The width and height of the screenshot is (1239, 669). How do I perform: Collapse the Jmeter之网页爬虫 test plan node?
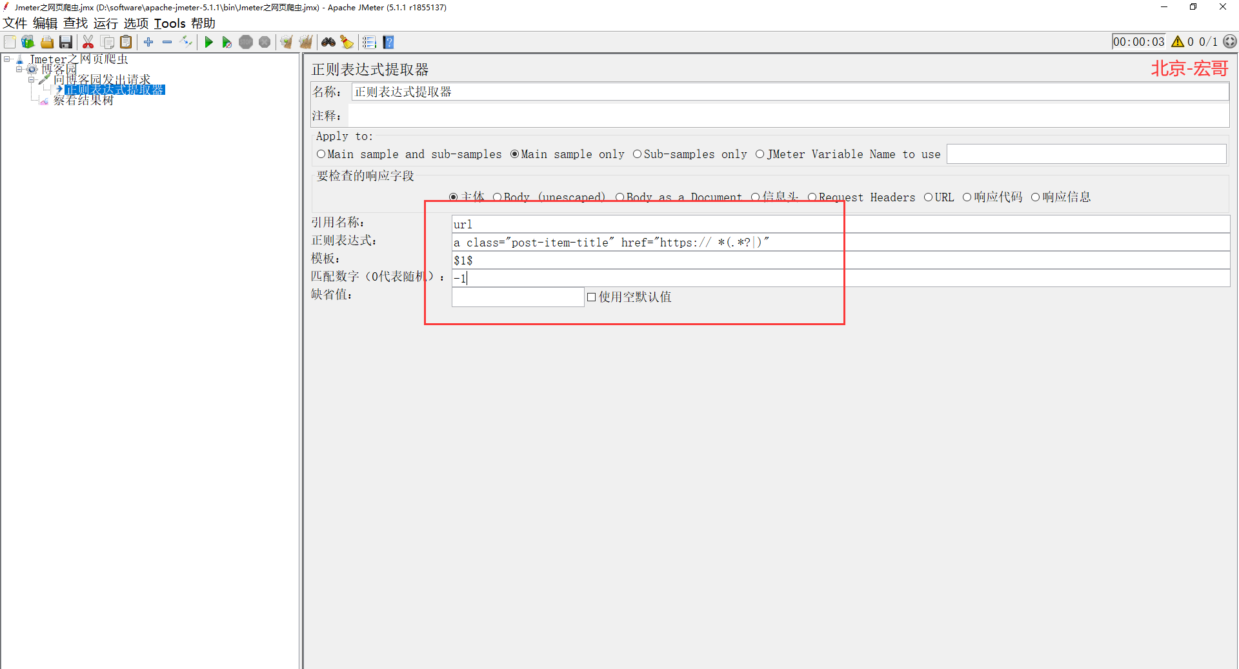7,59
